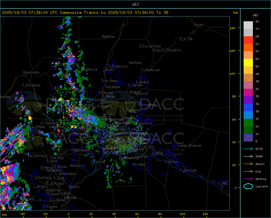Click the L_Vegas place label
This screenshot has width=271, height=218.
coord(39,127)
